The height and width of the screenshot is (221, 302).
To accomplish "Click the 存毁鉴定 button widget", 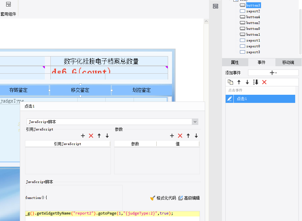I will 19,90.
